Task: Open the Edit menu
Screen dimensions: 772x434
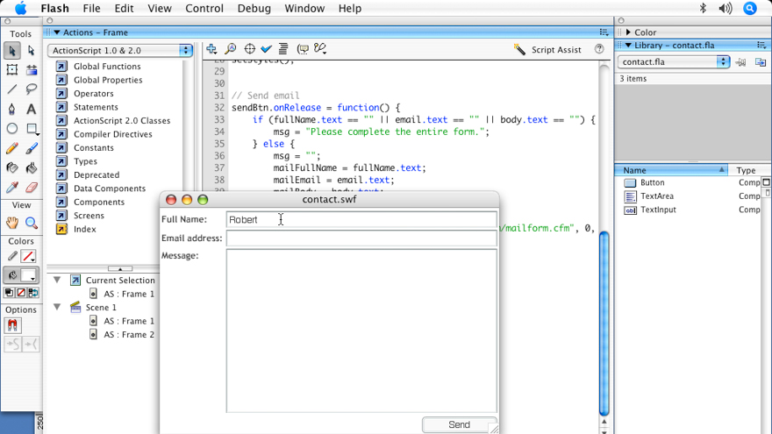Action: tap(124, 9)
